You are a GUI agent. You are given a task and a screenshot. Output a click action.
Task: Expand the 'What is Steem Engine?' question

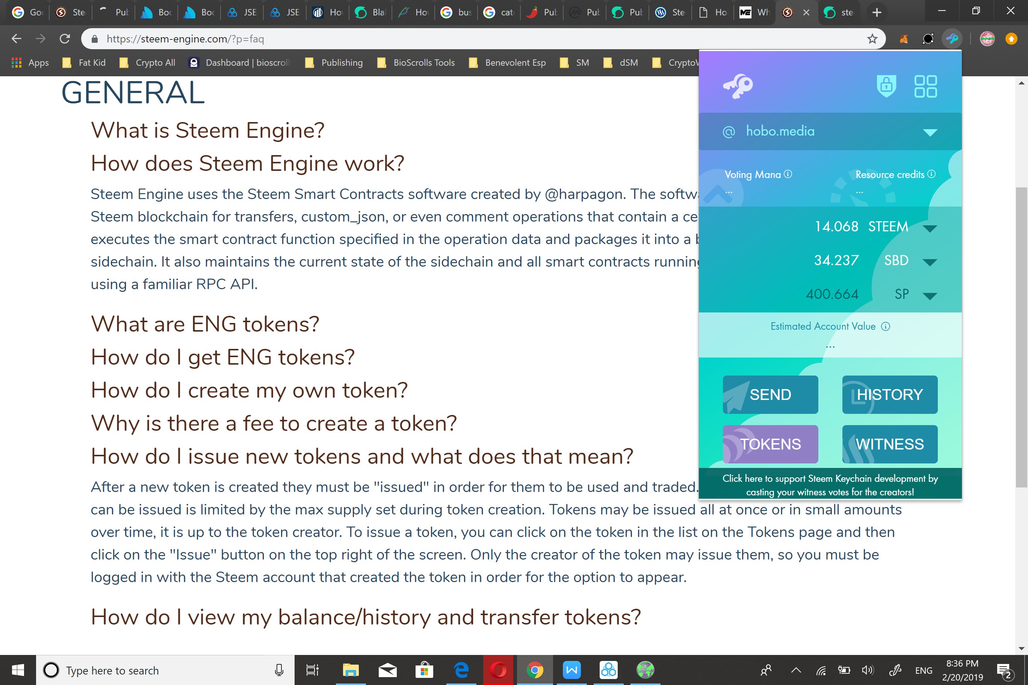click(208, 130)
